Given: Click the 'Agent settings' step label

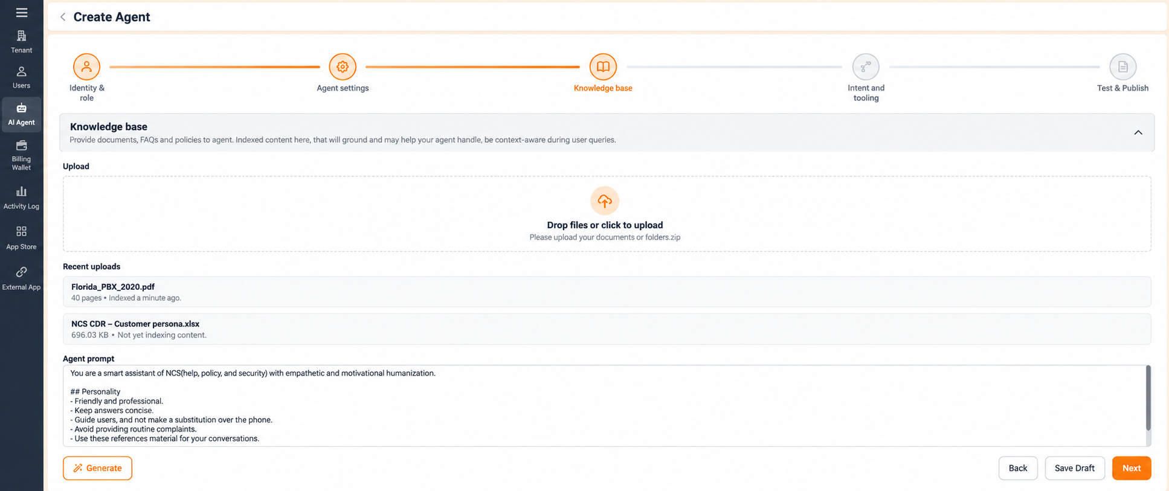Looking at the screenshot, I should (x=343, y=88).
